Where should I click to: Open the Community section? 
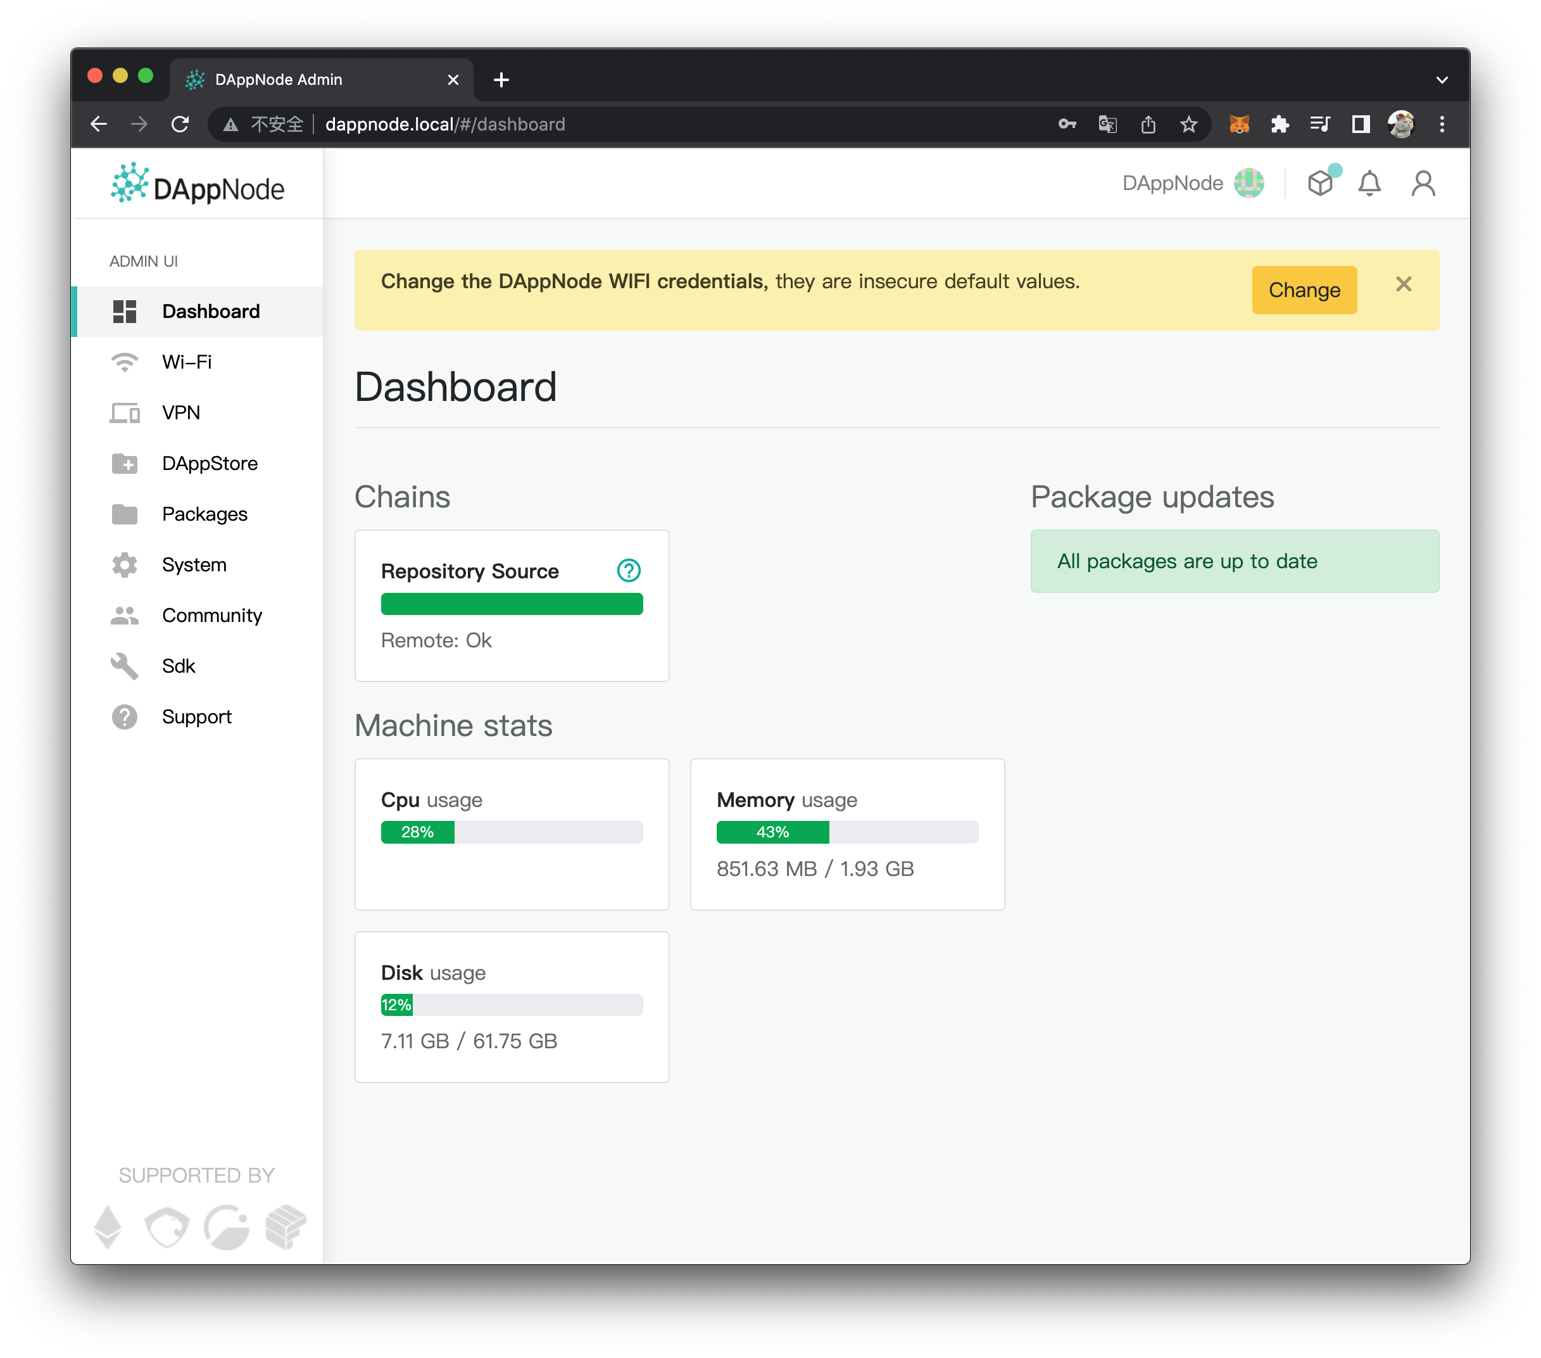tap(211, 615)
